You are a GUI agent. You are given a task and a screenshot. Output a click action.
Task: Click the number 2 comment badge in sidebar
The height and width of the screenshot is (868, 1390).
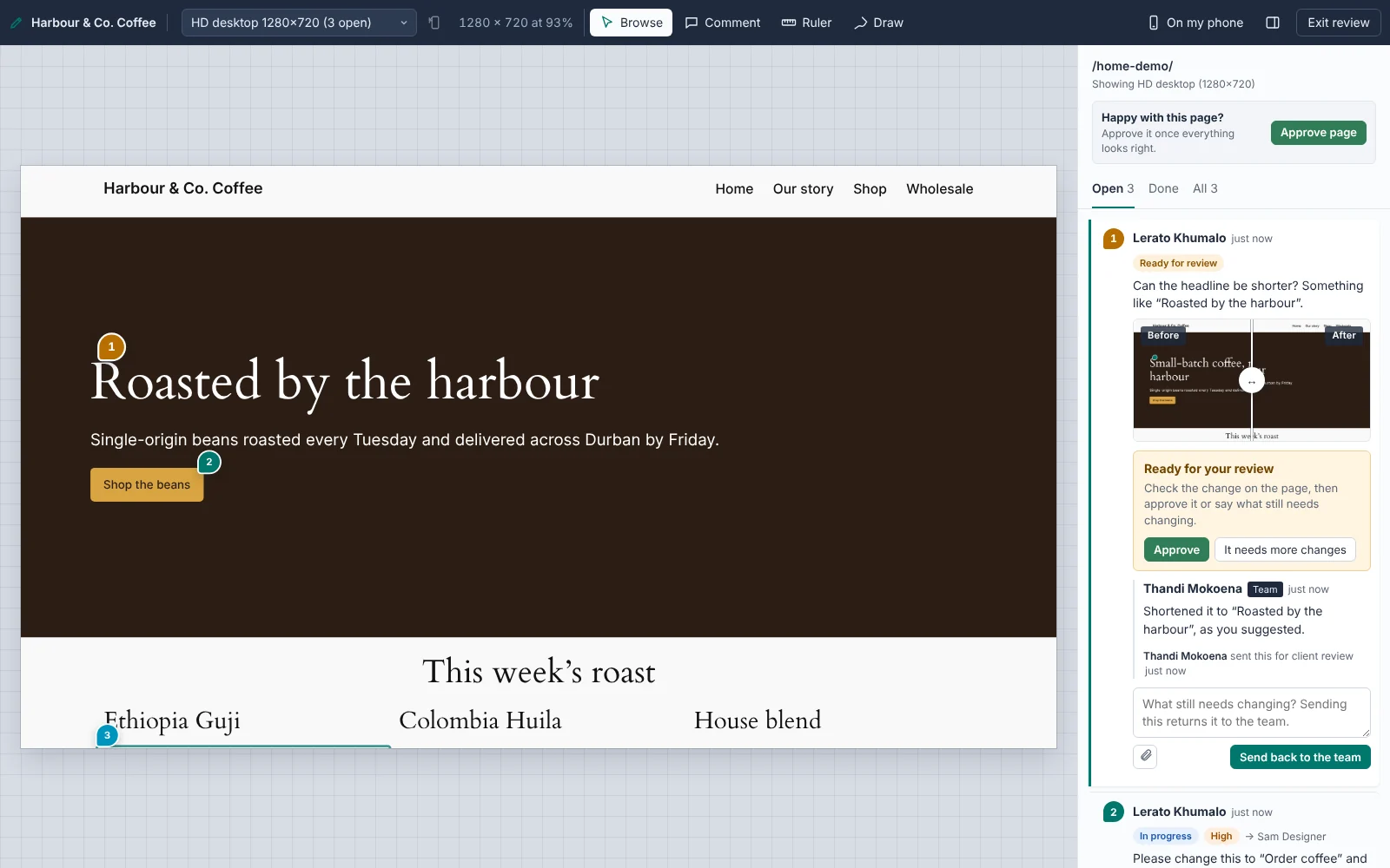click(1113, 812)
